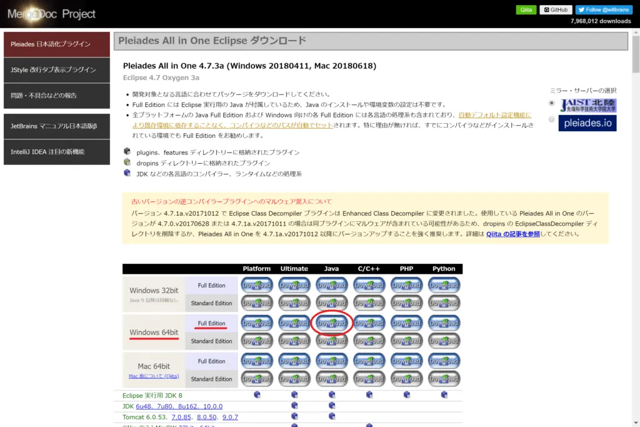Open the Tomcat 9.0.7 link
This screenshot has height=427, width=640.
pos(230,417)
